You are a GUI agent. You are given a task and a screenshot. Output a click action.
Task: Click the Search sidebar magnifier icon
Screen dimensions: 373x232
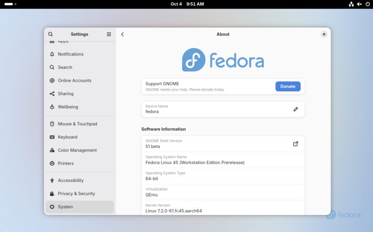pos(52,67)
